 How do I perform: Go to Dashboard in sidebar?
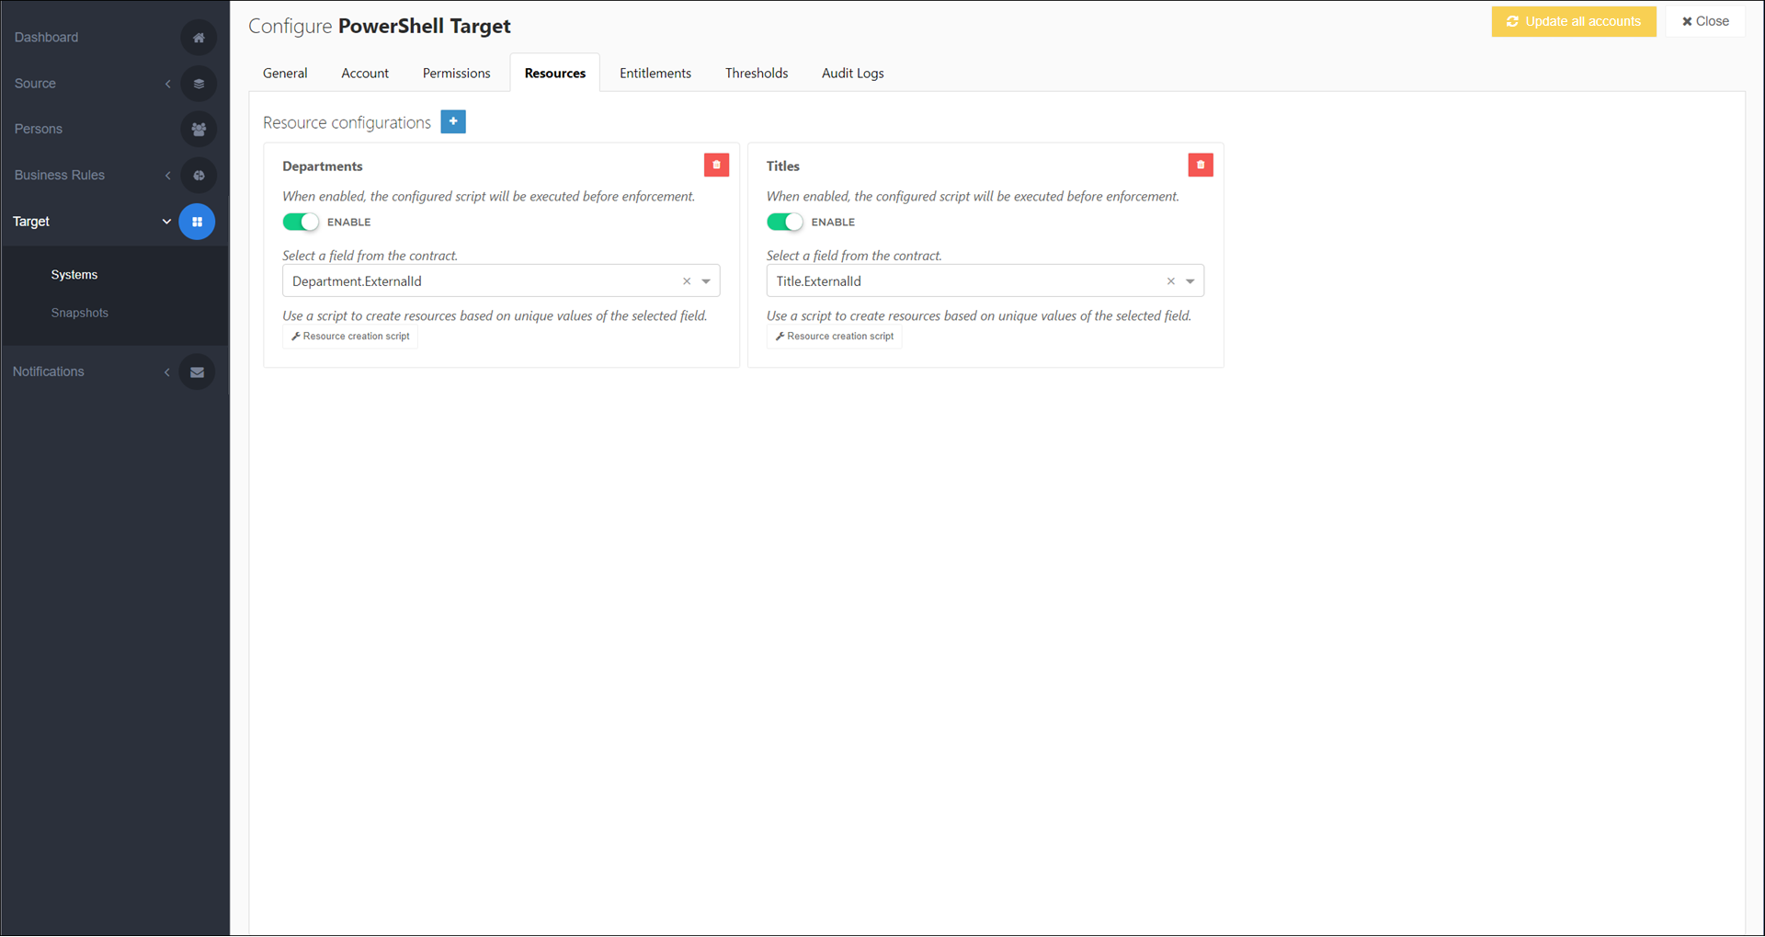click(47, 38)
